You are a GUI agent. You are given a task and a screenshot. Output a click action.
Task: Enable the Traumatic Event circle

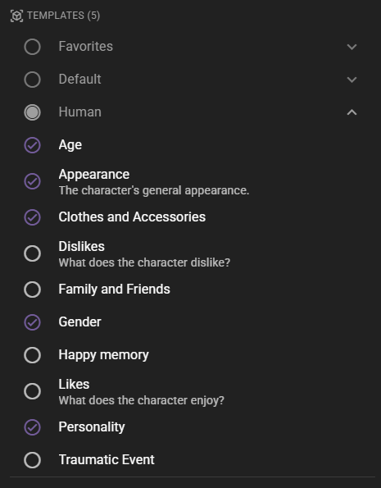(x=32, y=460)
